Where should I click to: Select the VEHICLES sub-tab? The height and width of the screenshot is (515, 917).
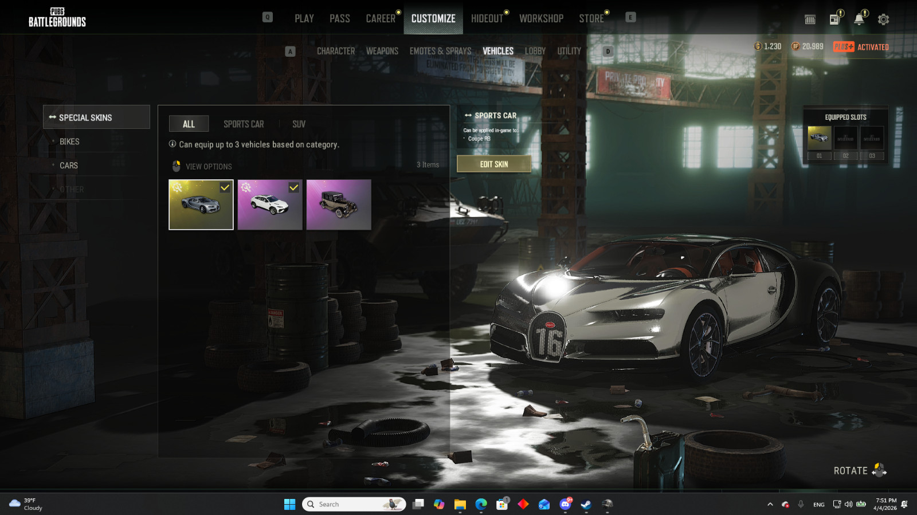[x=498, y=51]
